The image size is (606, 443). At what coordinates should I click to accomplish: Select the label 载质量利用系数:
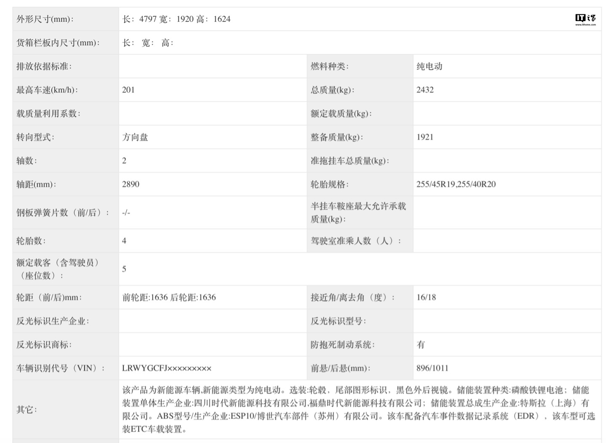pos(48,113)
